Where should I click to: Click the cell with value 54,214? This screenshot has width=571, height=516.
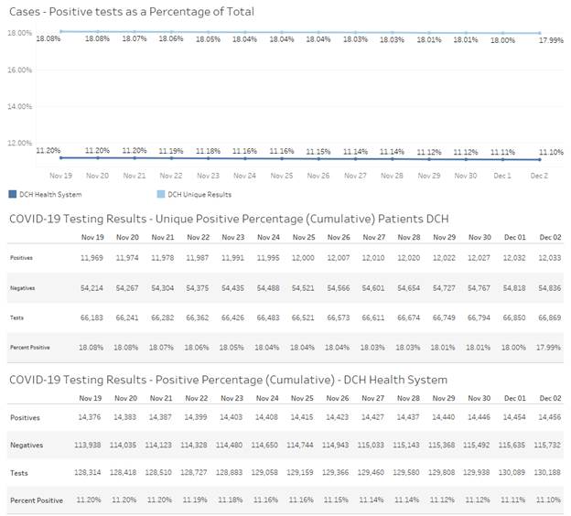[92, 288]
